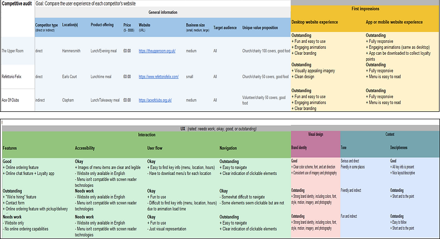Click the 'User flow' column header

(x=155, y=148)
